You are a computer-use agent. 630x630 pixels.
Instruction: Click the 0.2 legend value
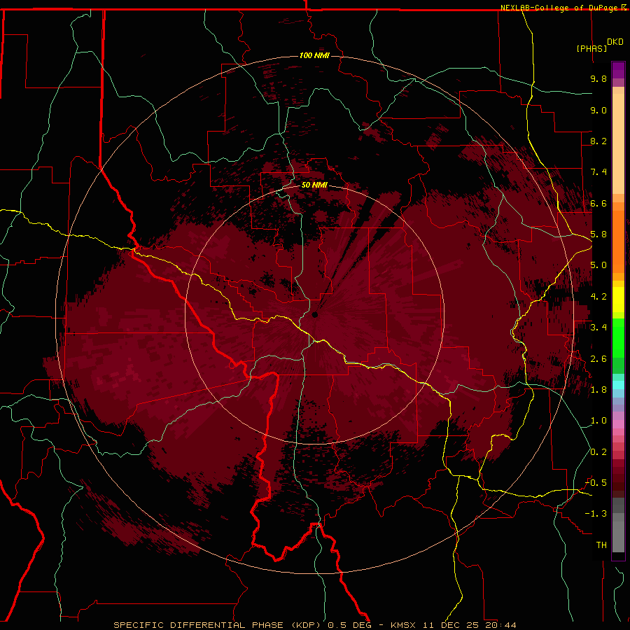(x=598, y=452)
